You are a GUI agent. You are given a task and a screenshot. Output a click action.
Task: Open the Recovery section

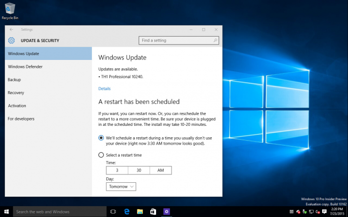pyautogui.click(x=48, y=93)
